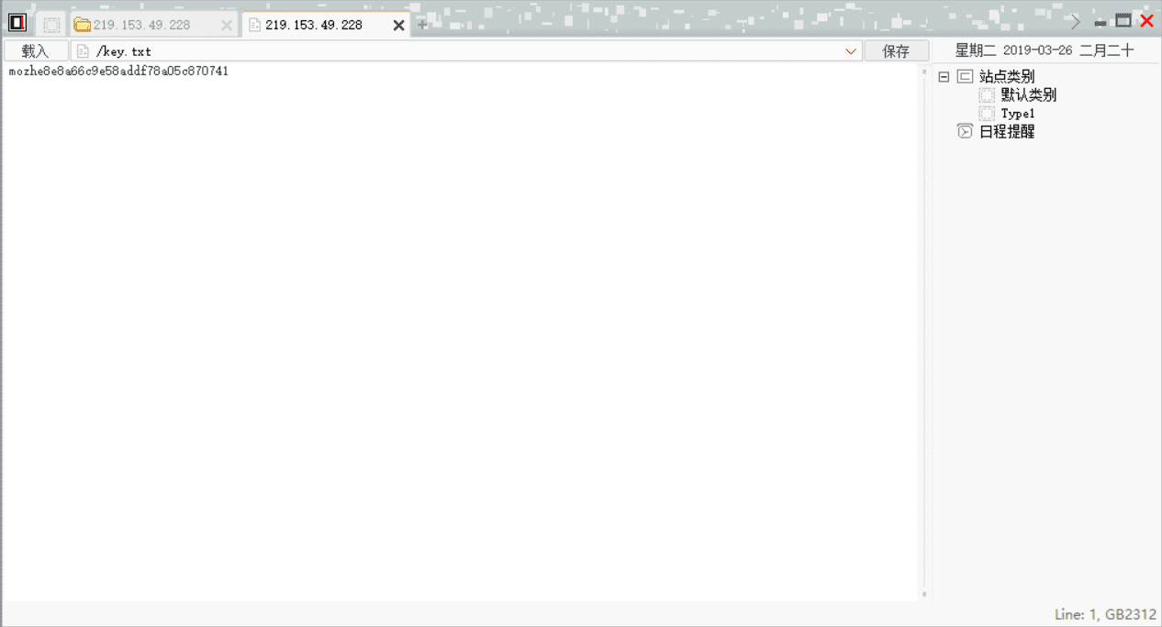Click the right chevron arrow in title bar
1162x627 pixels.
pos(1076,21)
